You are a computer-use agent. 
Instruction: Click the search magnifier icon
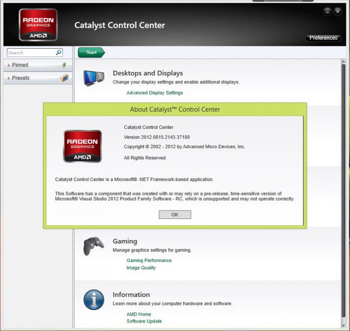tap(59, 53)
